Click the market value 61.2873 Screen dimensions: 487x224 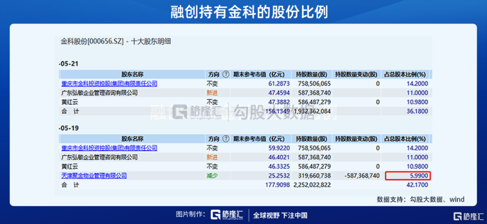click(x=279, y=84)
